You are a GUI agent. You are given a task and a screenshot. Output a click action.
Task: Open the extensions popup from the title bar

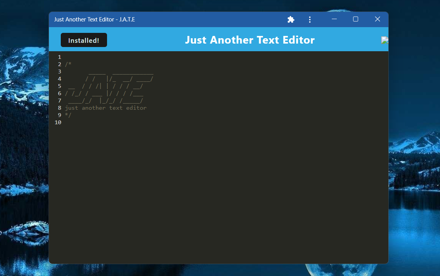291,19
